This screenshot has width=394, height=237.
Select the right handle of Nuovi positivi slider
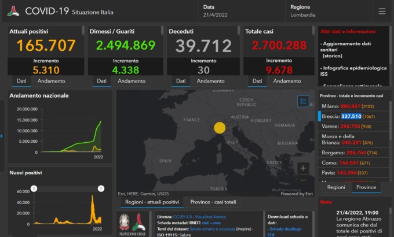(101, 188)
